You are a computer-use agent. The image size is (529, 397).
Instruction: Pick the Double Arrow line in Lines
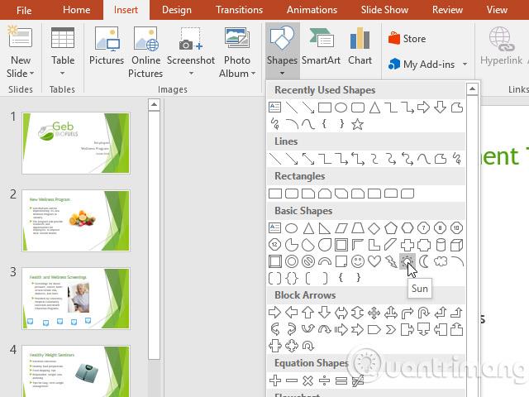pyautogui.click(x=308, y=159)
